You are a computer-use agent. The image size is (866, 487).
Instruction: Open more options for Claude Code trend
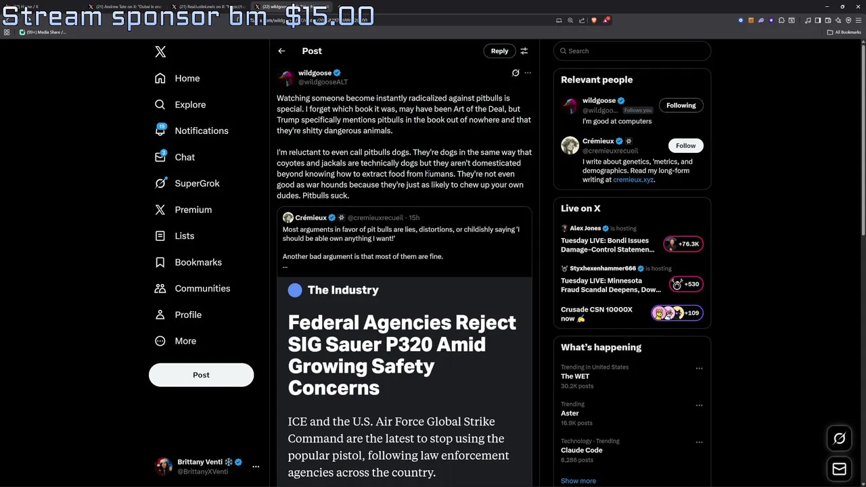point(699,442)
